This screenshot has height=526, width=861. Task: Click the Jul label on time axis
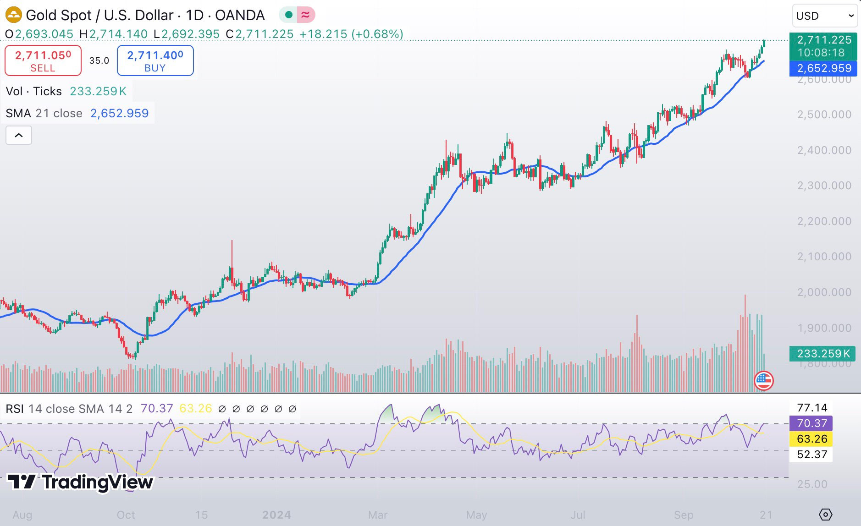click(578, 515)
